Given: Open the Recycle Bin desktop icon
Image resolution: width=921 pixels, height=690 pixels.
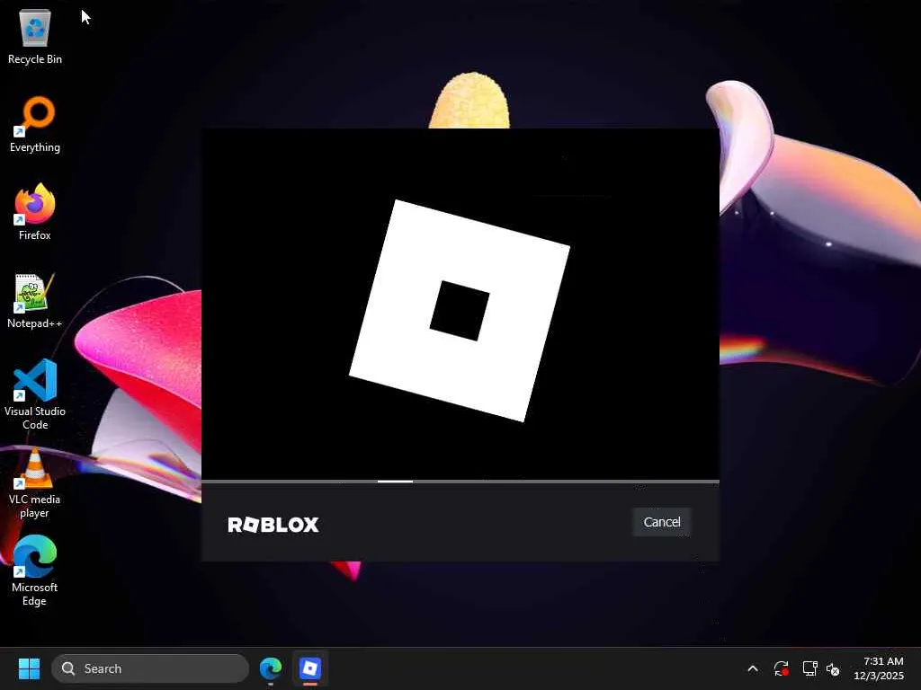Looking at the screenshot, I should point(35,36).
